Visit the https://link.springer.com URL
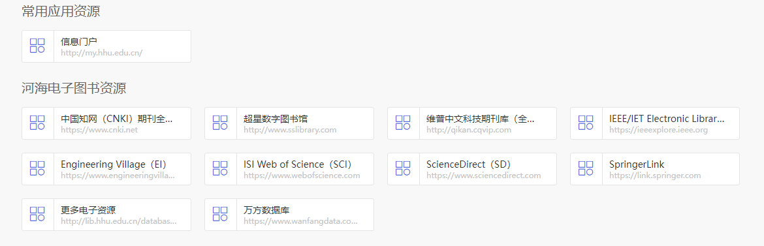The height and width of the screenshot is (246, 764). coord(655,176)
